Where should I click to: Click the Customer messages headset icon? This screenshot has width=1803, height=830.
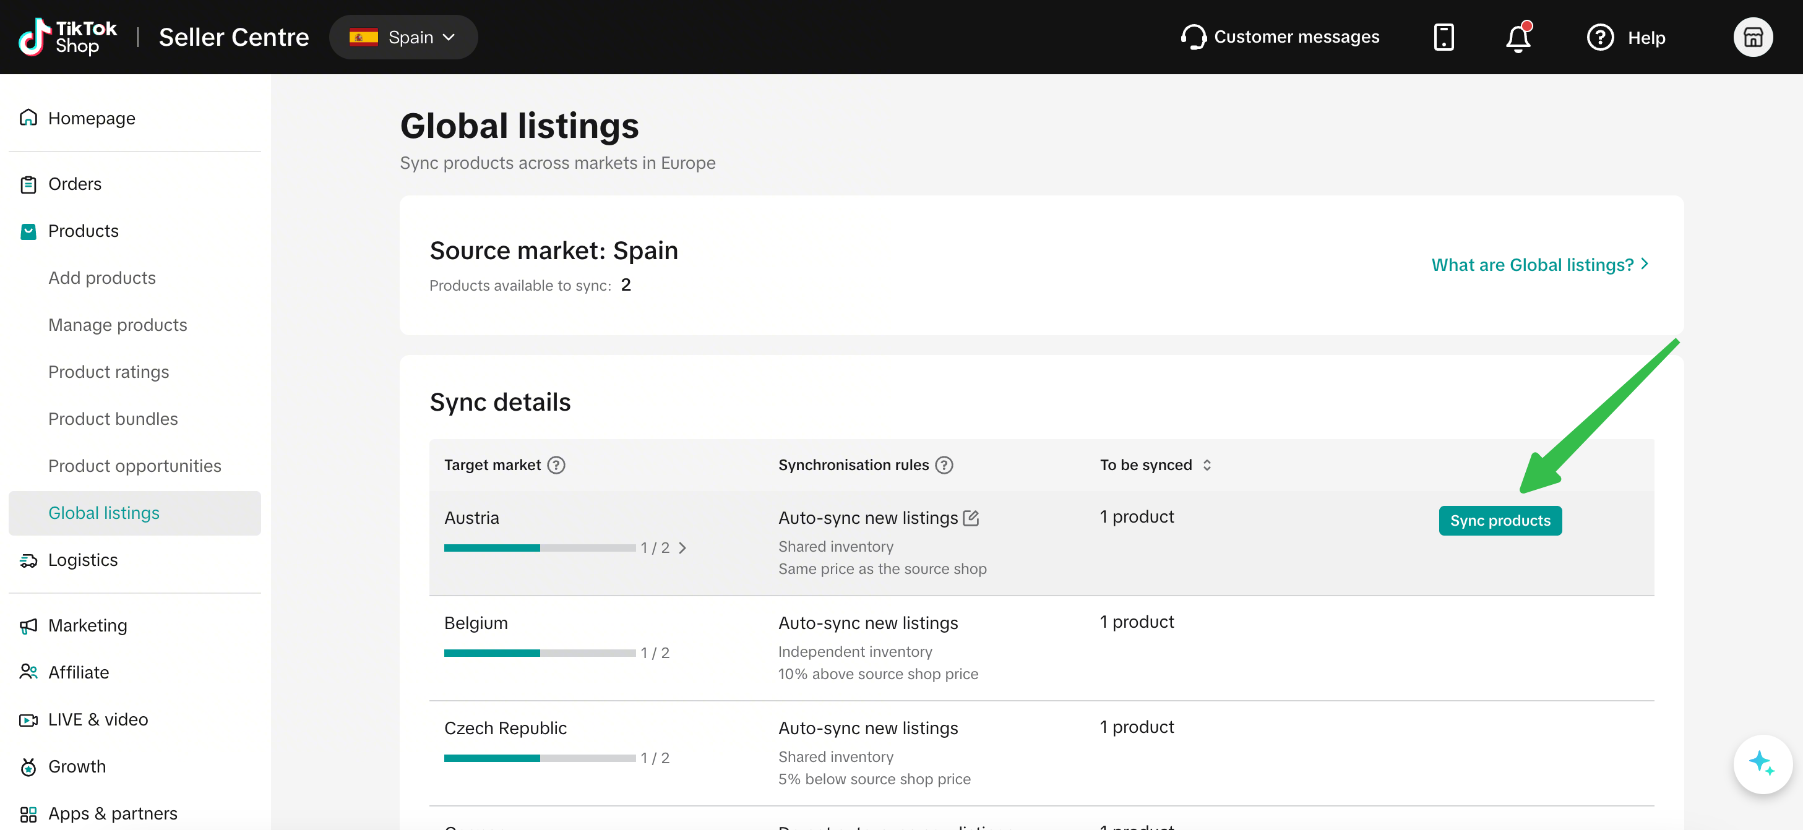(1194, 37)
